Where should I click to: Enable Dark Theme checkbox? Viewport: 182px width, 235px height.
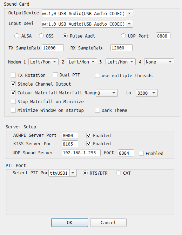click(x=97, y=110)
